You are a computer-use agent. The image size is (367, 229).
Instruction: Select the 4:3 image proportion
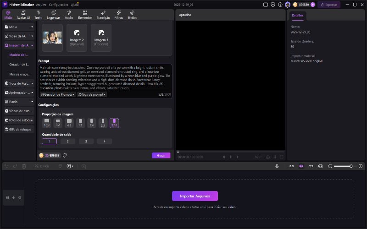click(x=69, y=123)
